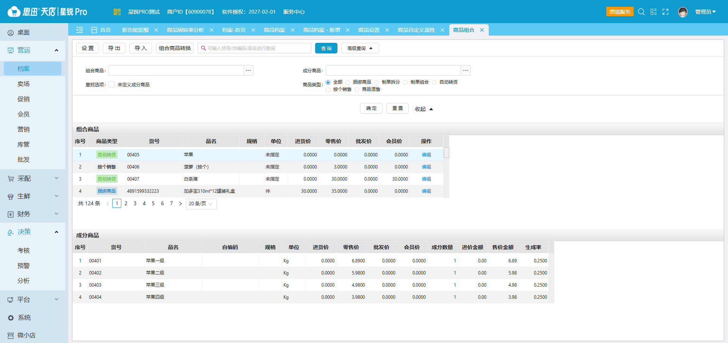The image size is (728, 343).
Task: Click the fullscreen toggle icon in header
Action: 665,12
